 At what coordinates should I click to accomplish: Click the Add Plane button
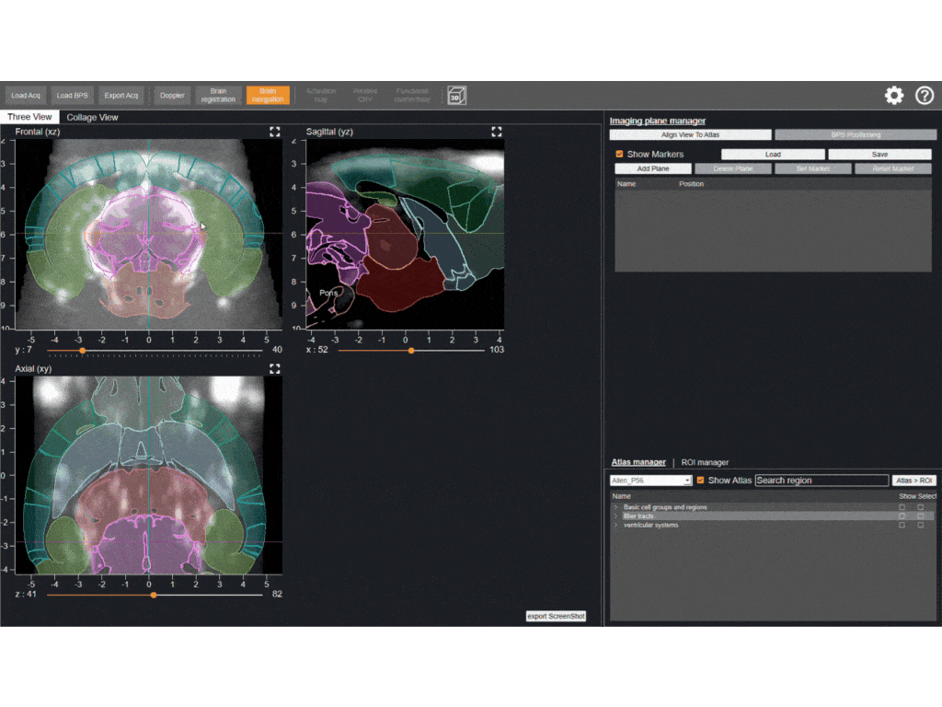pyautogui.click(x=652, y=168)
